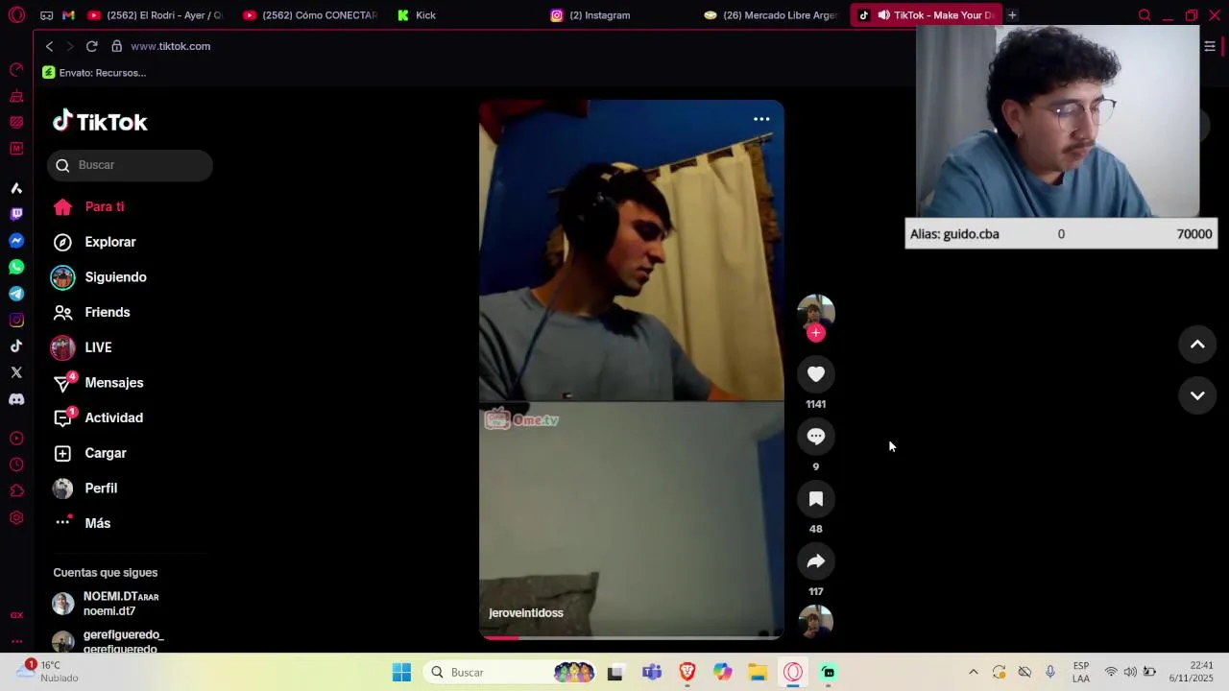Image resolution: width=1229 pixels, height=691 pixels.
Task: Open Messenger in the browser sidebar
Action: pos(16,241)
